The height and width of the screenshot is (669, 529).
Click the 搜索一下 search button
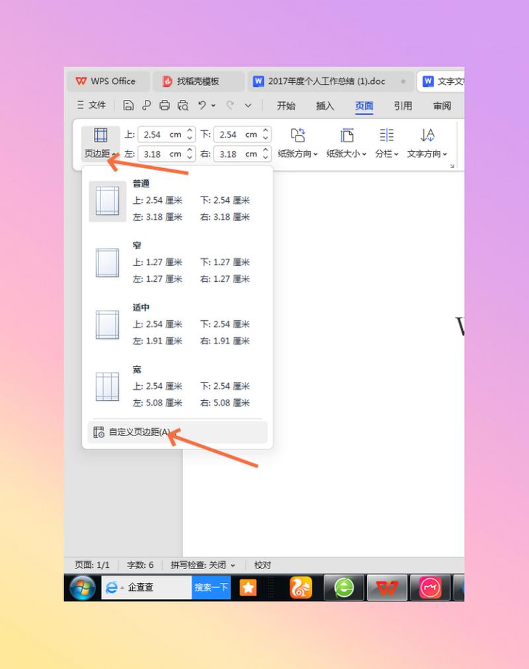(x=211, y=588)
